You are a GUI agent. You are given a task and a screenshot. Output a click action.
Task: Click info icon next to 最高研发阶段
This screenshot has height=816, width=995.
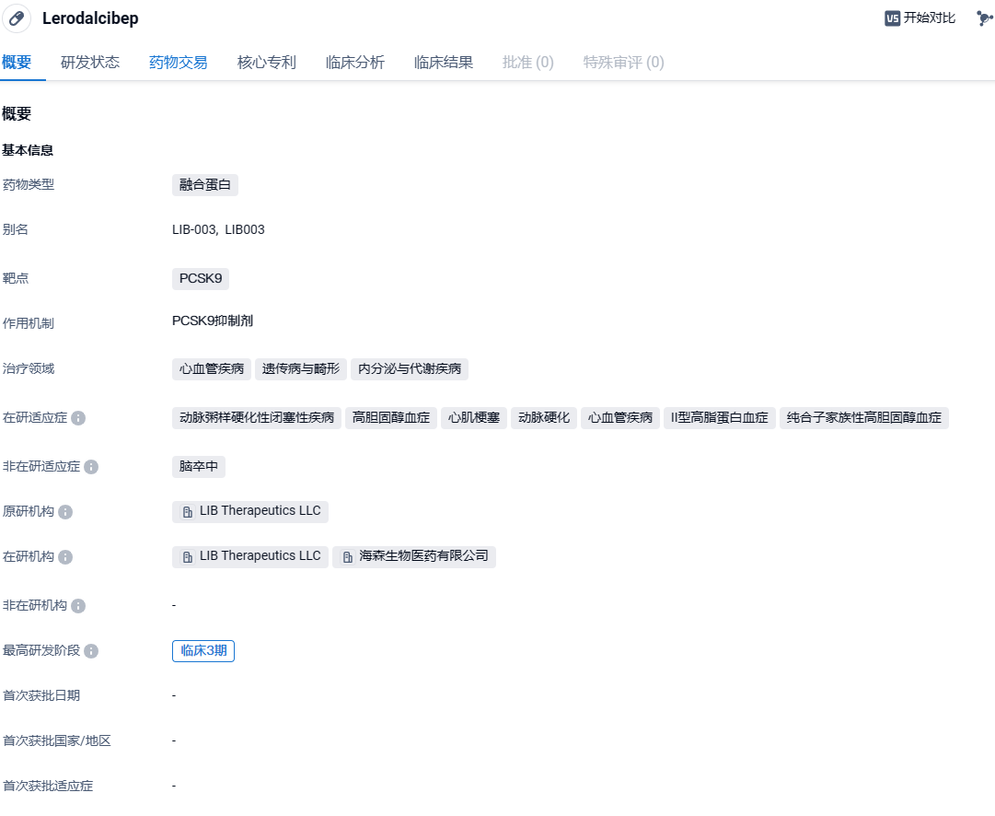coord(91,651)
